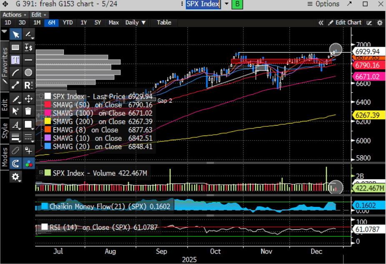Image resolution: width=386 pixels, height=264 pixels.
Task: Switch to the 3D range tab
Action: [x=22, y=23]
